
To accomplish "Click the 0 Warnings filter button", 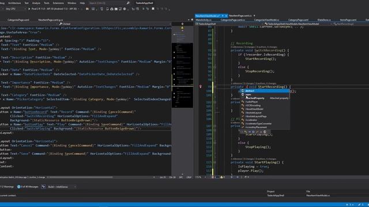I will pyautogui.click(x=7, y=187).
